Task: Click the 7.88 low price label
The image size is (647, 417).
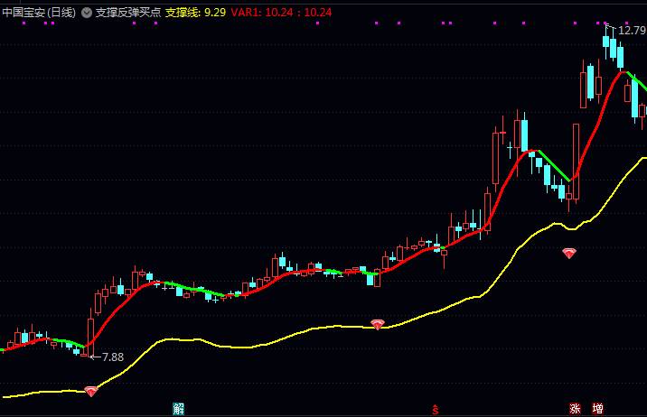Action: click(112, 357)
